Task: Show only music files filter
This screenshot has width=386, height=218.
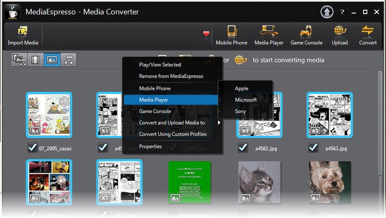Action: pyautogui.click(x=69, y=59)
